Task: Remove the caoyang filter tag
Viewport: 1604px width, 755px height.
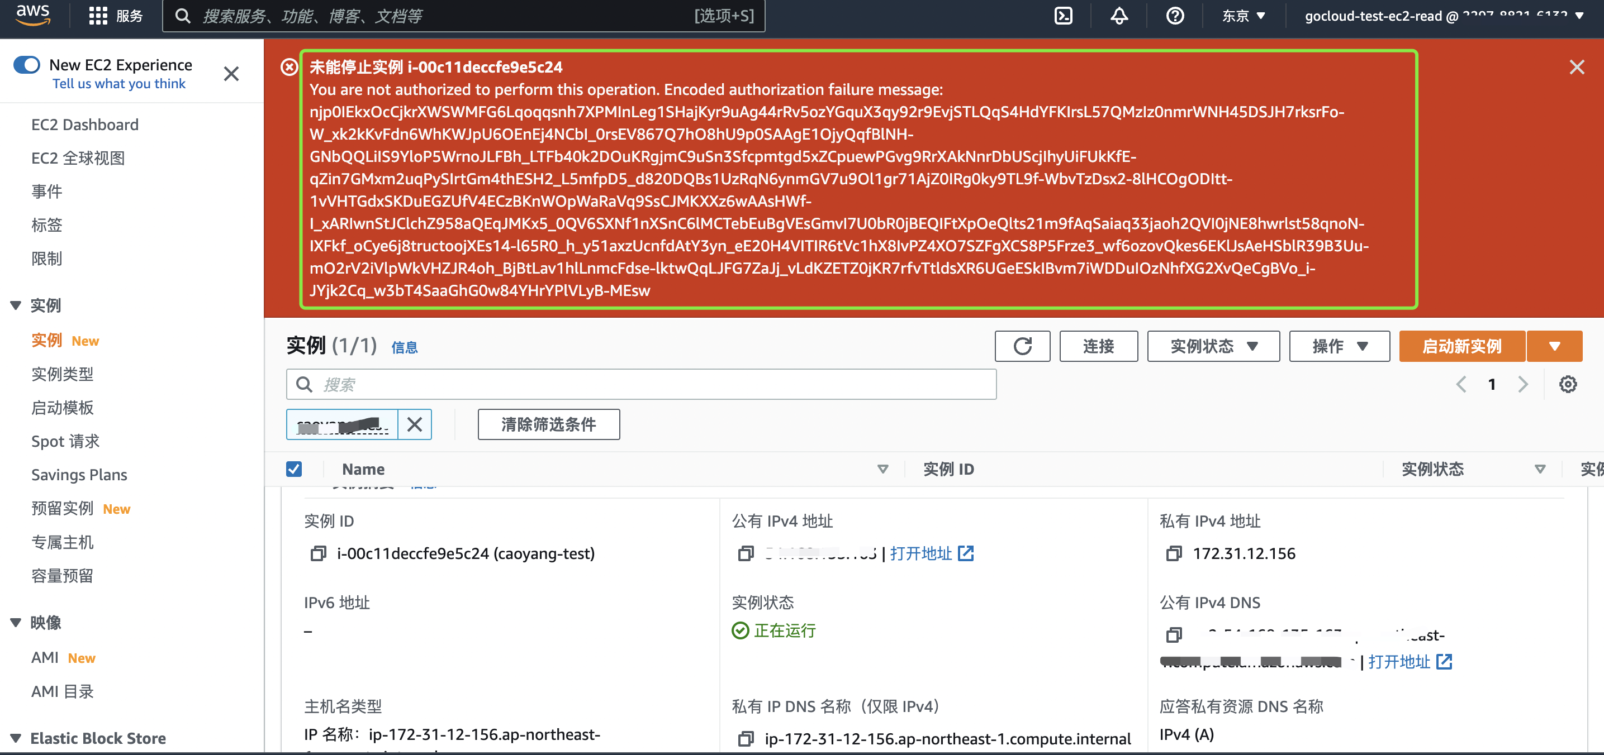Action: [415, 424]
